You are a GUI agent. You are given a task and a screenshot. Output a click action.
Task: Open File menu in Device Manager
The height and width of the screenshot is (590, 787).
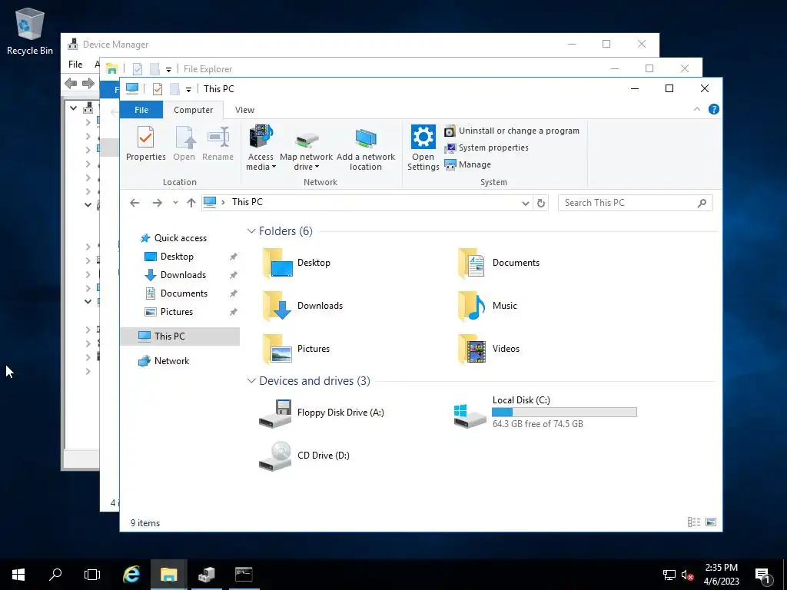click(x=75, y=65)
